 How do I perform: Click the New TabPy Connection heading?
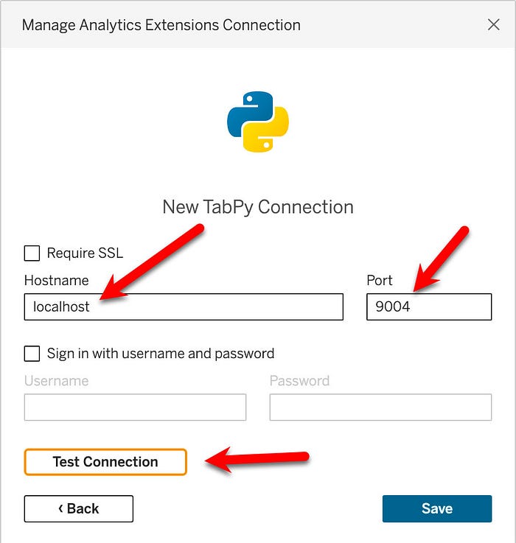pyautogui.click(x=258, y=207)
